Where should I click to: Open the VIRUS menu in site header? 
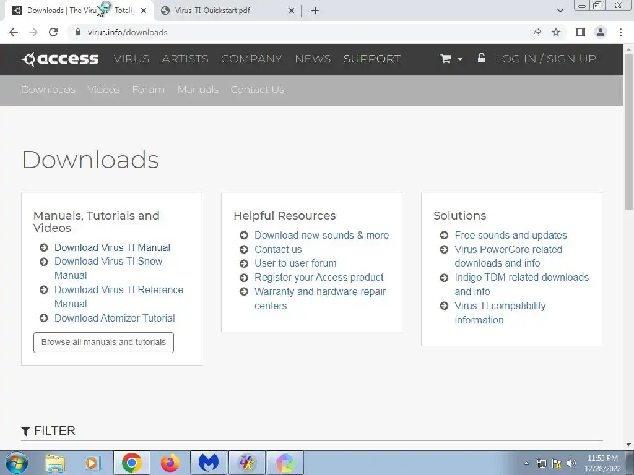coord(131,59)
